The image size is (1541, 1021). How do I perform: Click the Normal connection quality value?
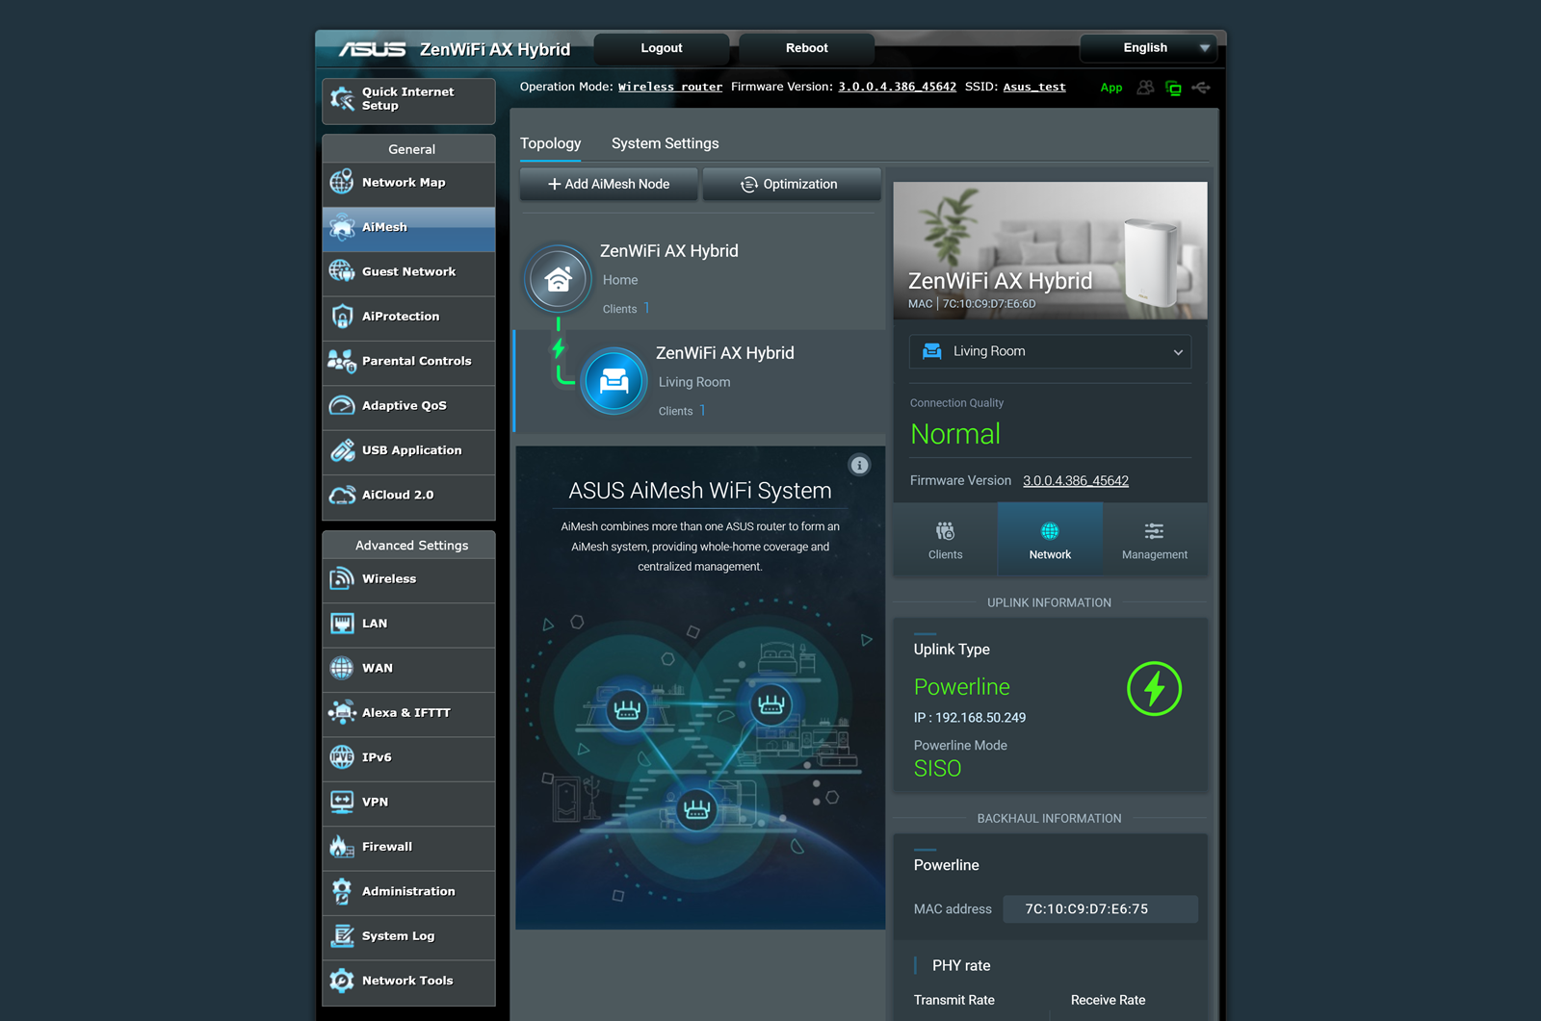point(955,435)
